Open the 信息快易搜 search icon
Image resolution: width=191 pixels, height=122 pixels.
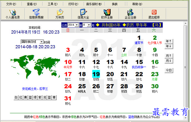tap(36, 14)
